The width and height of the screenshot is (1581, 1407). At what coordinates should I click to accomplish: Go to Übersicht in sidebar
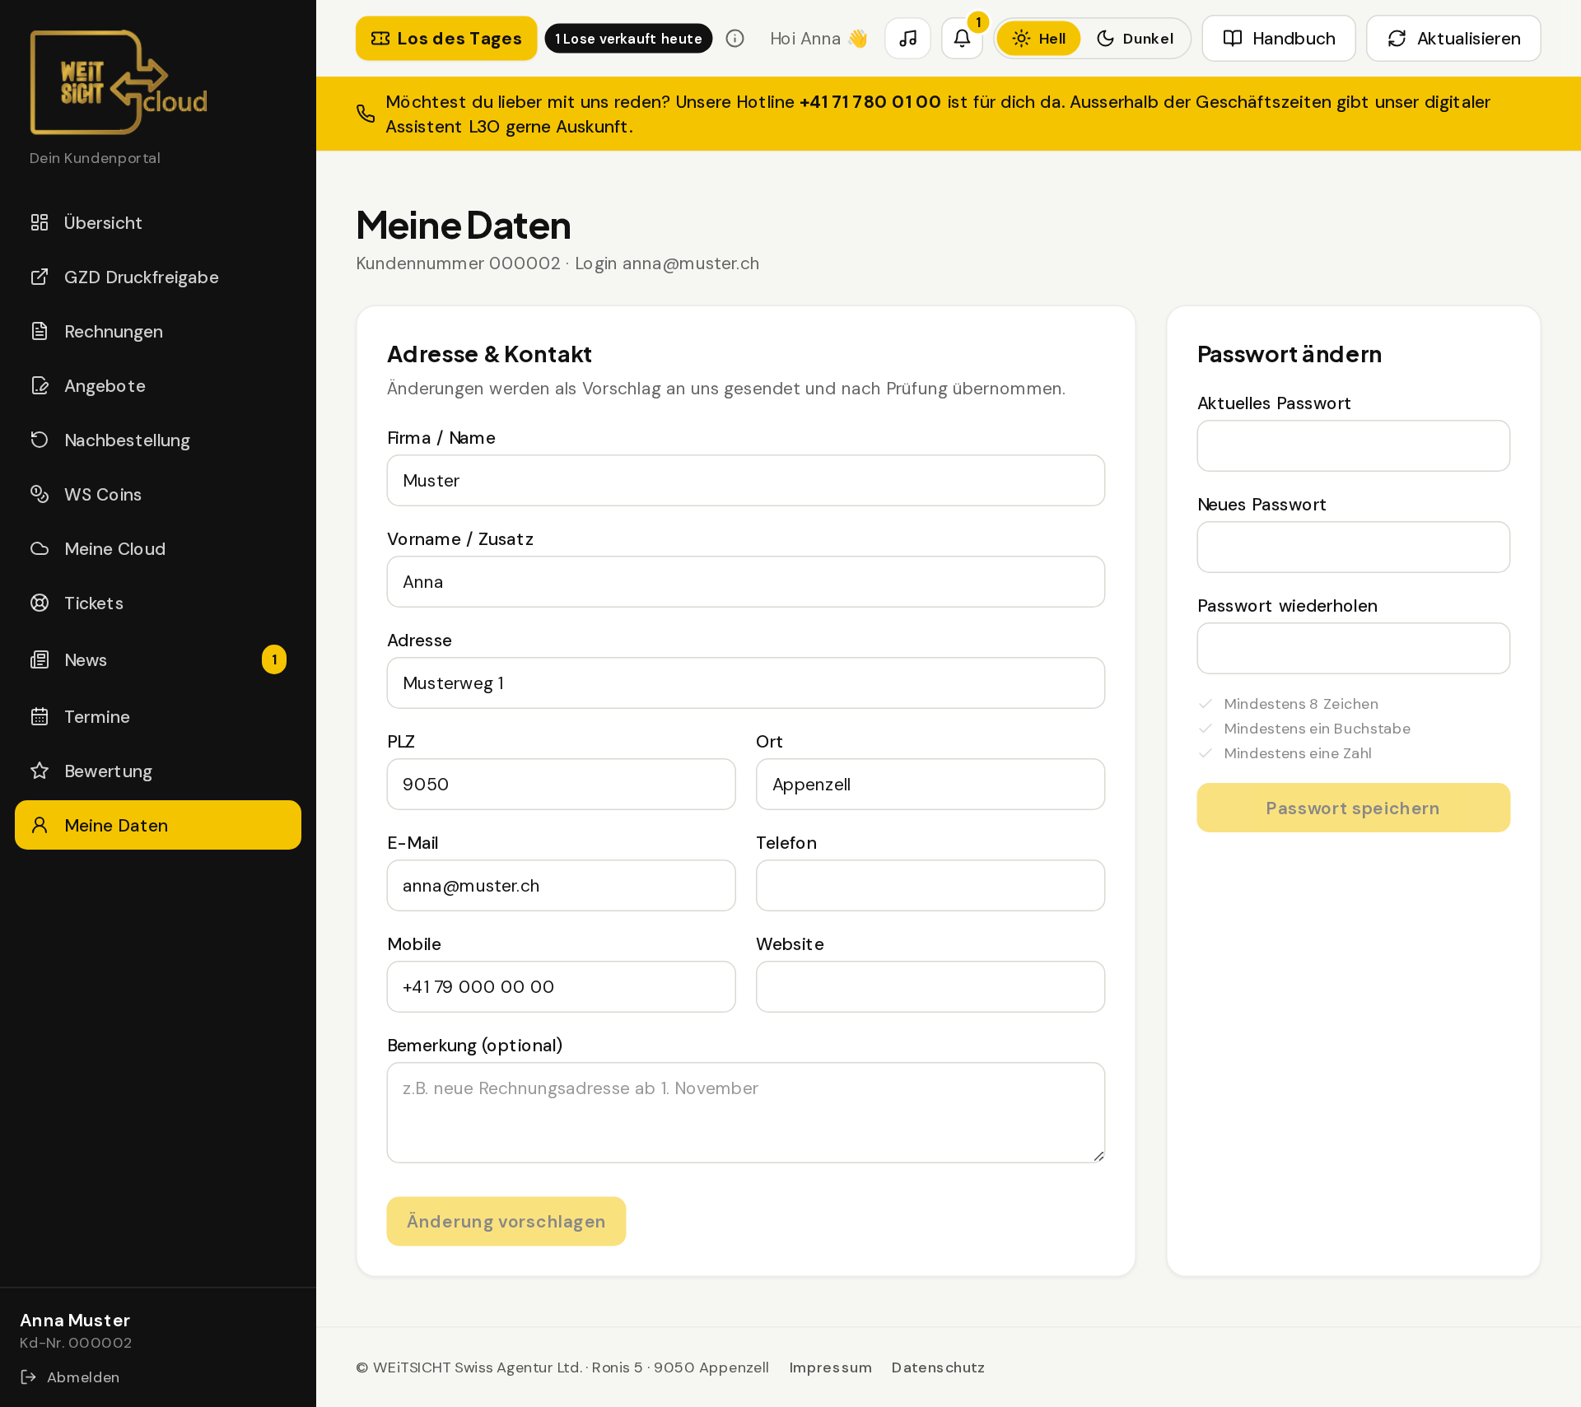(158, 222)
